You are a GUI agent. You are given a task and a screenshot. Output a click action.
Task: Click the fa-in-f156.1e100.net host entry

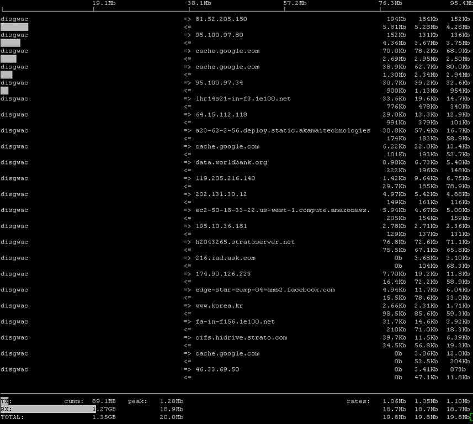pos(235,322)
